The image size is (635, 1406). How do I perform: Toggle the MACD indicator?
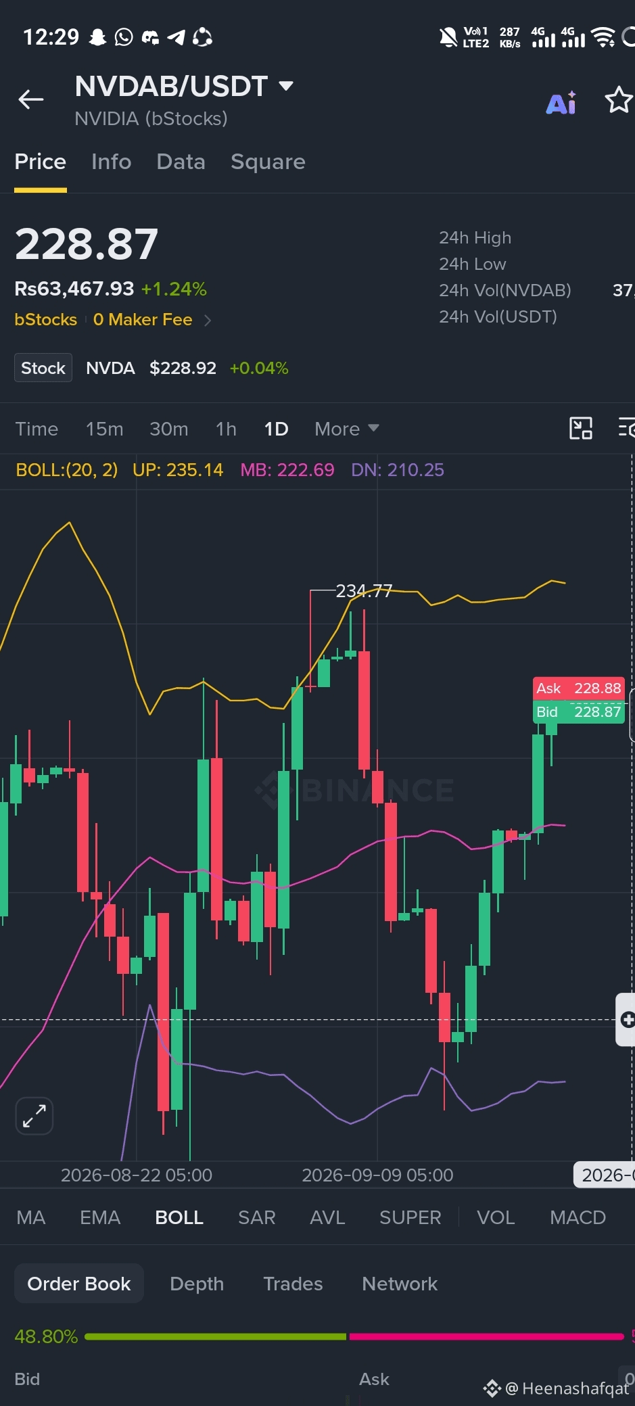click(578, 1217)
